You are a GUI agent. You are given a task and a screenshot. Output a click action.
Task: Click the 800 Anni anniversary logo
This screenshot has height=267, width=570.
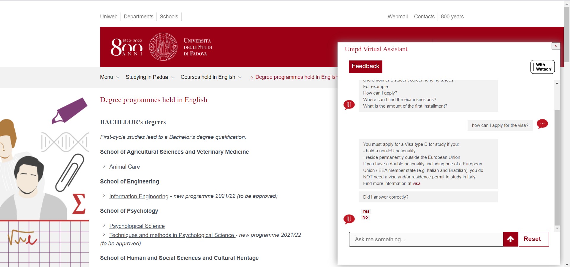point(126,47)
